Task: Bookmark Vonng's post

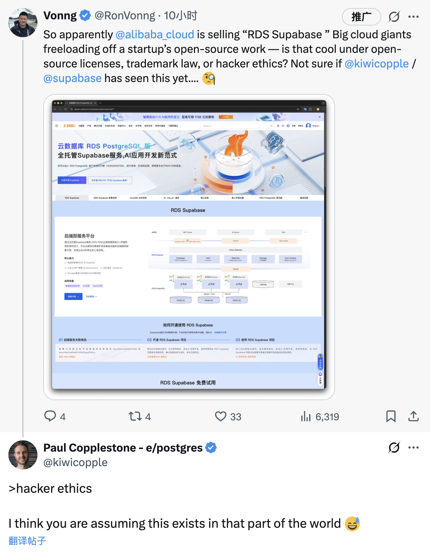Action: tap(391, 416)
